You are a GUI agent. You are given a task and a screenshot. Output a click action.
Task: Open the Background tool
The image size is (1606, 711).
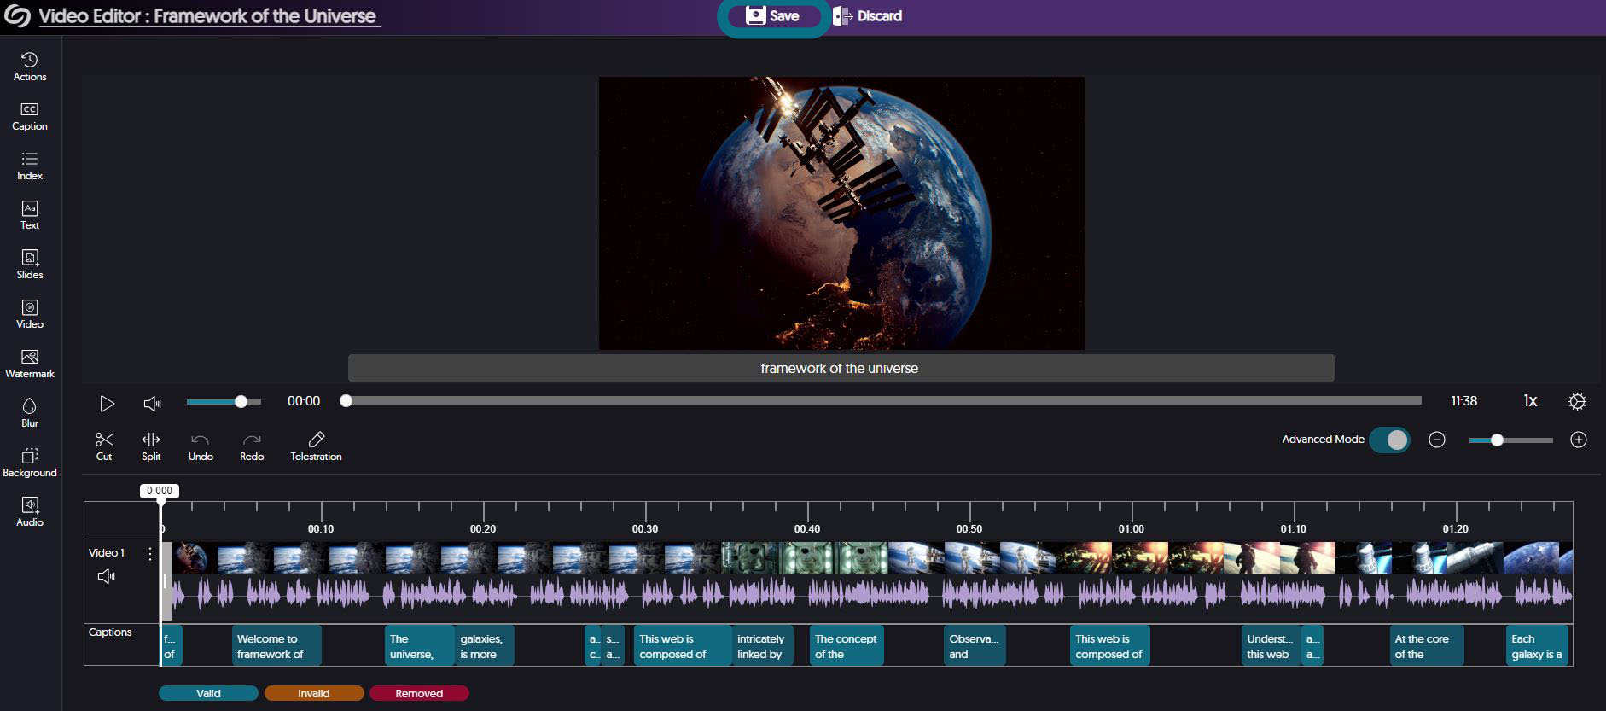pos(30,463)
